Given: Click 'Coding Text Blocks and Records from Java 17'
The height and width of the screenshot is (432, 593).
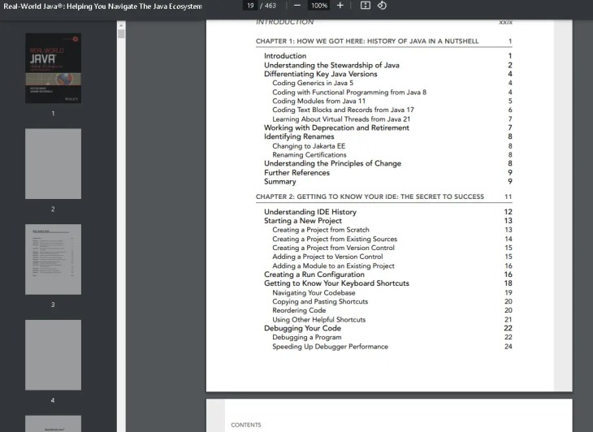Looking at the screenshot, I should point(343,110).
